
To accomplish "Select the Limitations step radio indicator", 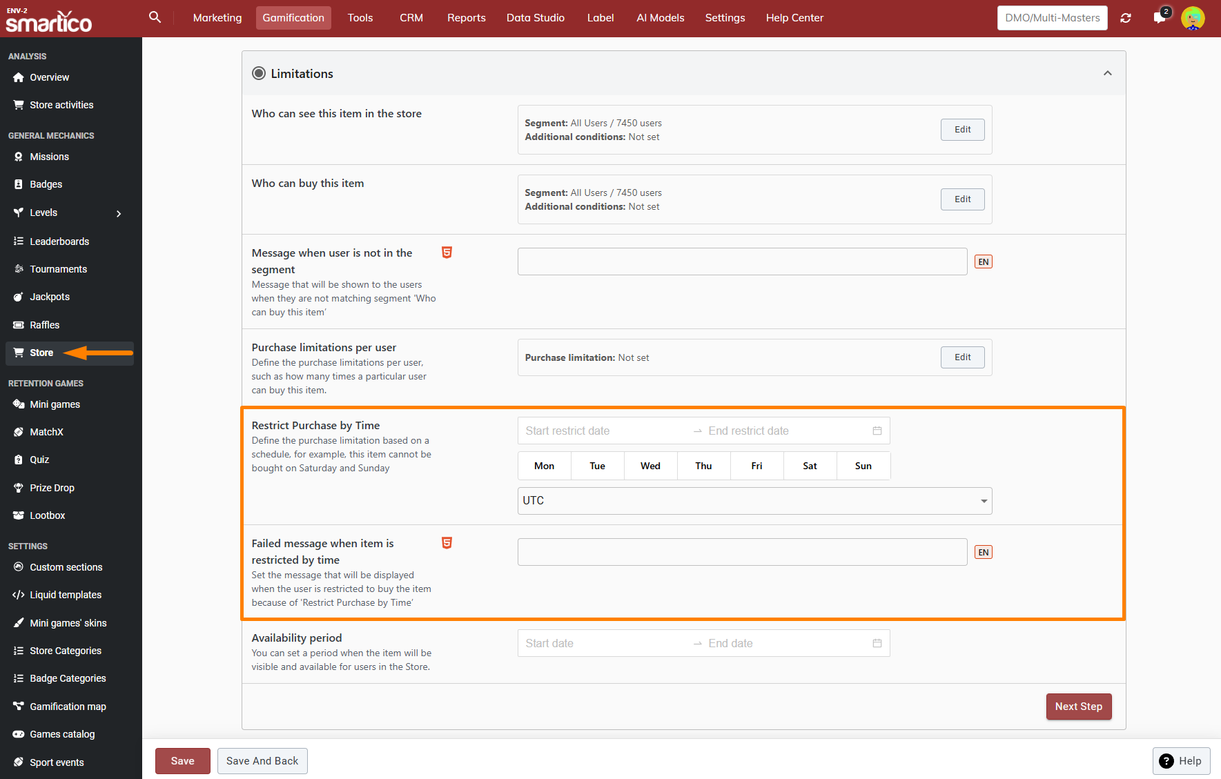I will (259, 73).
